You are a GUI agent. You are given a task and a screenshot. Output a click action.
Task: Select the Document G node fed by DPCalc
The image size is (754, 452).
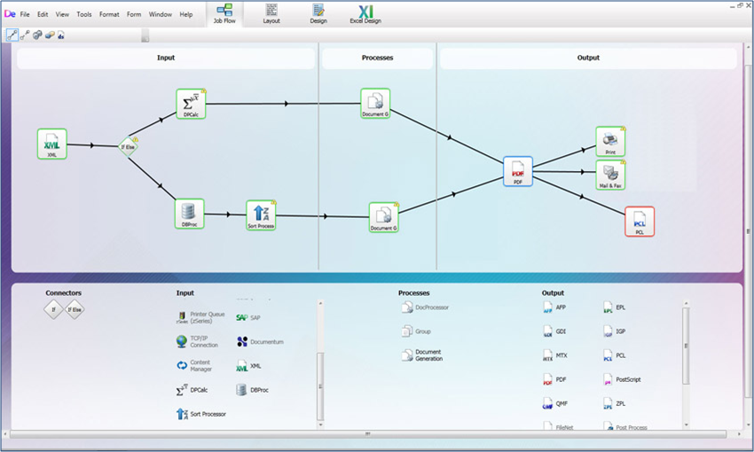pyautogui.click(x=375, y=104)
